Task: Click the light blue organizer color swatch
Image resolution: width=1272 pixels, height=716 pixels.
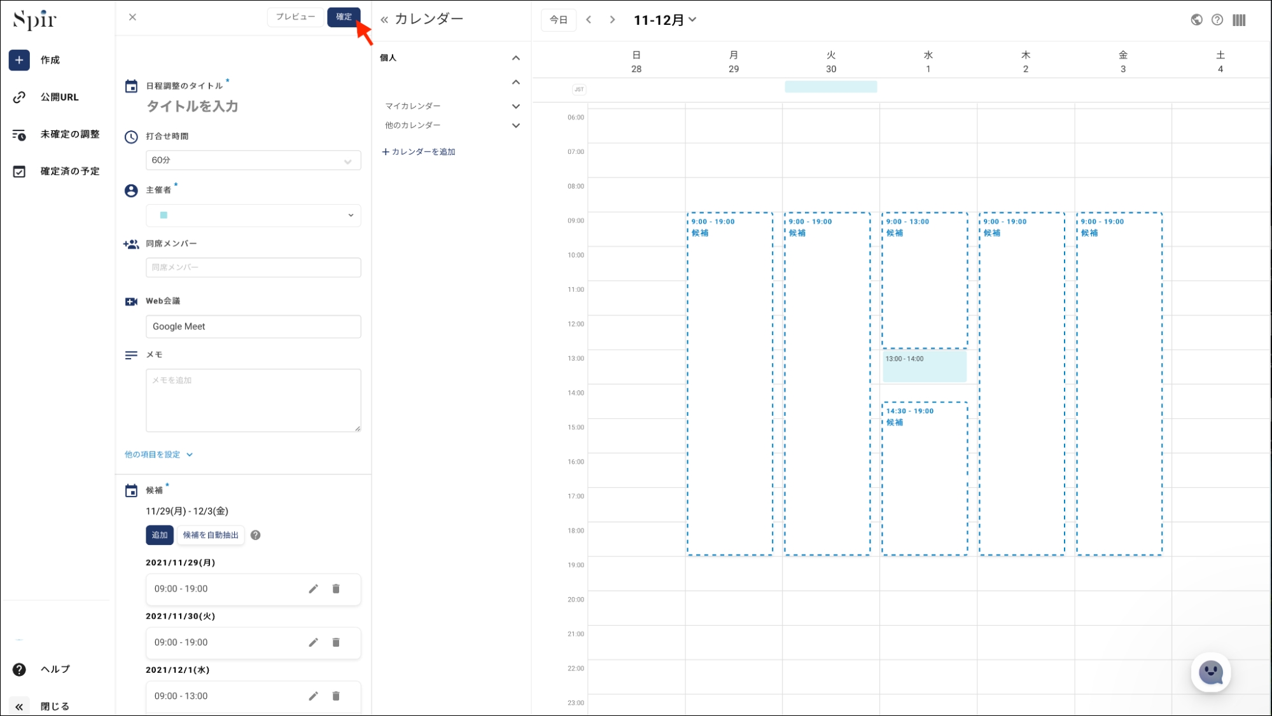Action: (164, 215)
